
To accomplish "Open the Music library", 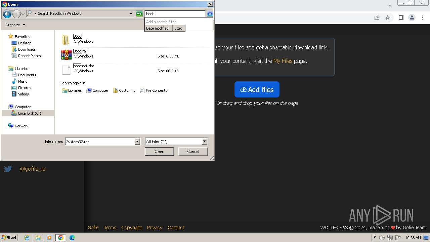I will tap(23, 81).
